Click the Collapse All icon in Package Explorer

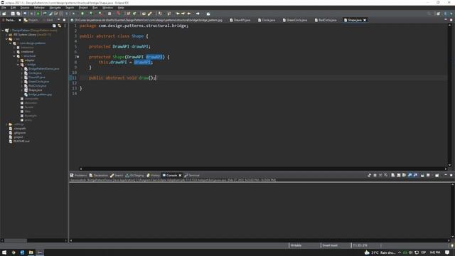(54, 26)
